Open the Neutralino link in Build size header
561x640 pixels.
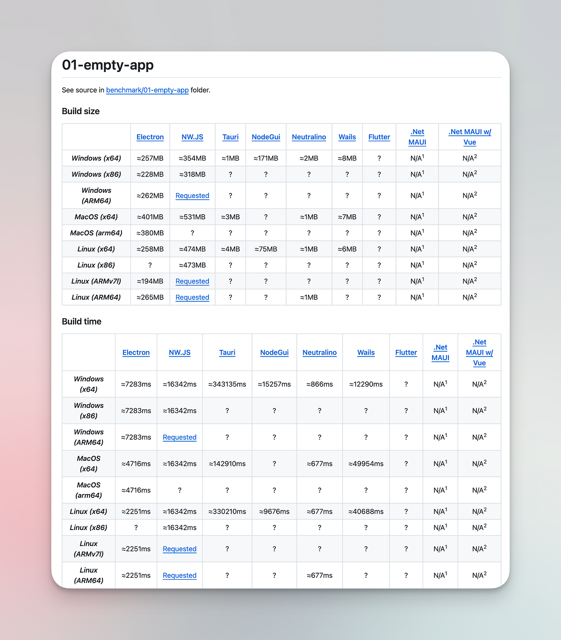click(x=309, y=137)
